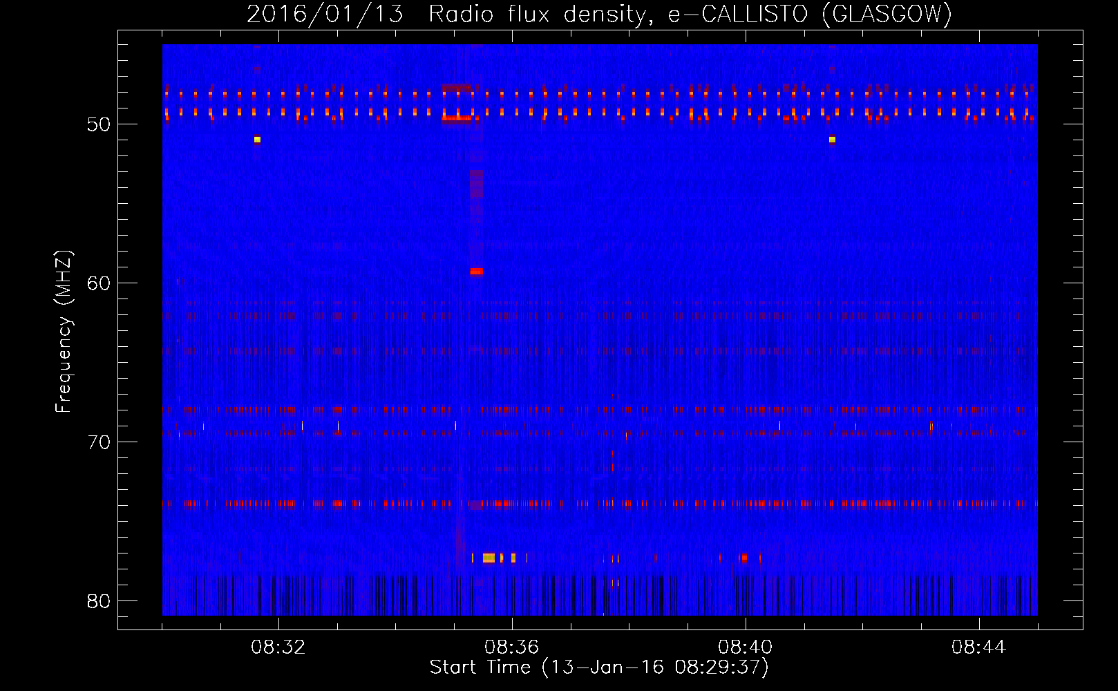Click the 08:44 time tick label

979,647
